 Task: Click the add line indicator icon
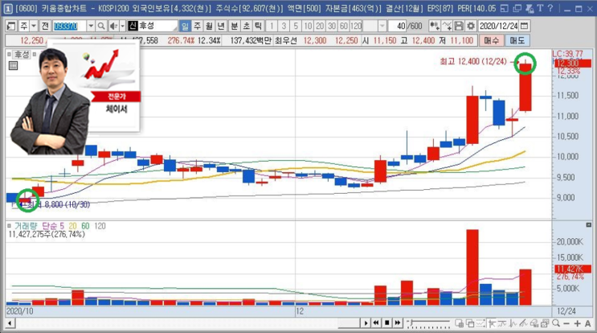click(447, 26)
